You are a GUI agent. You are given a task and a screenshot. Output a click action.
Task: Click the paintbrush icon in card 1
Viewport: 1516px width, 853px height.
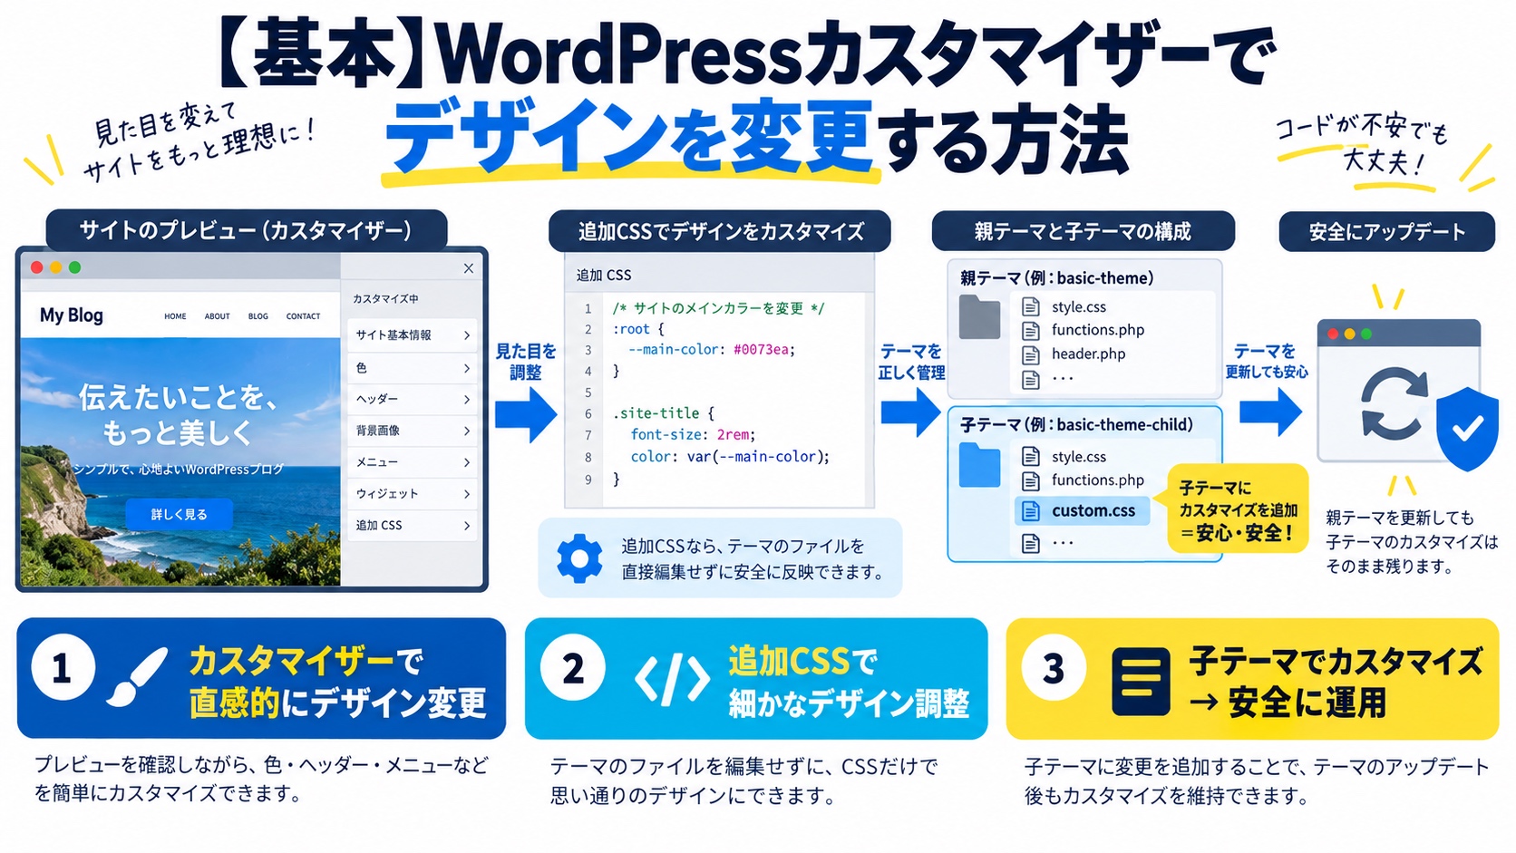pos(137,676)
